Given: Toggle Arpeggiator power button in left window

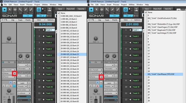Looking at the screenshot, I should click(x=29, y=83).
